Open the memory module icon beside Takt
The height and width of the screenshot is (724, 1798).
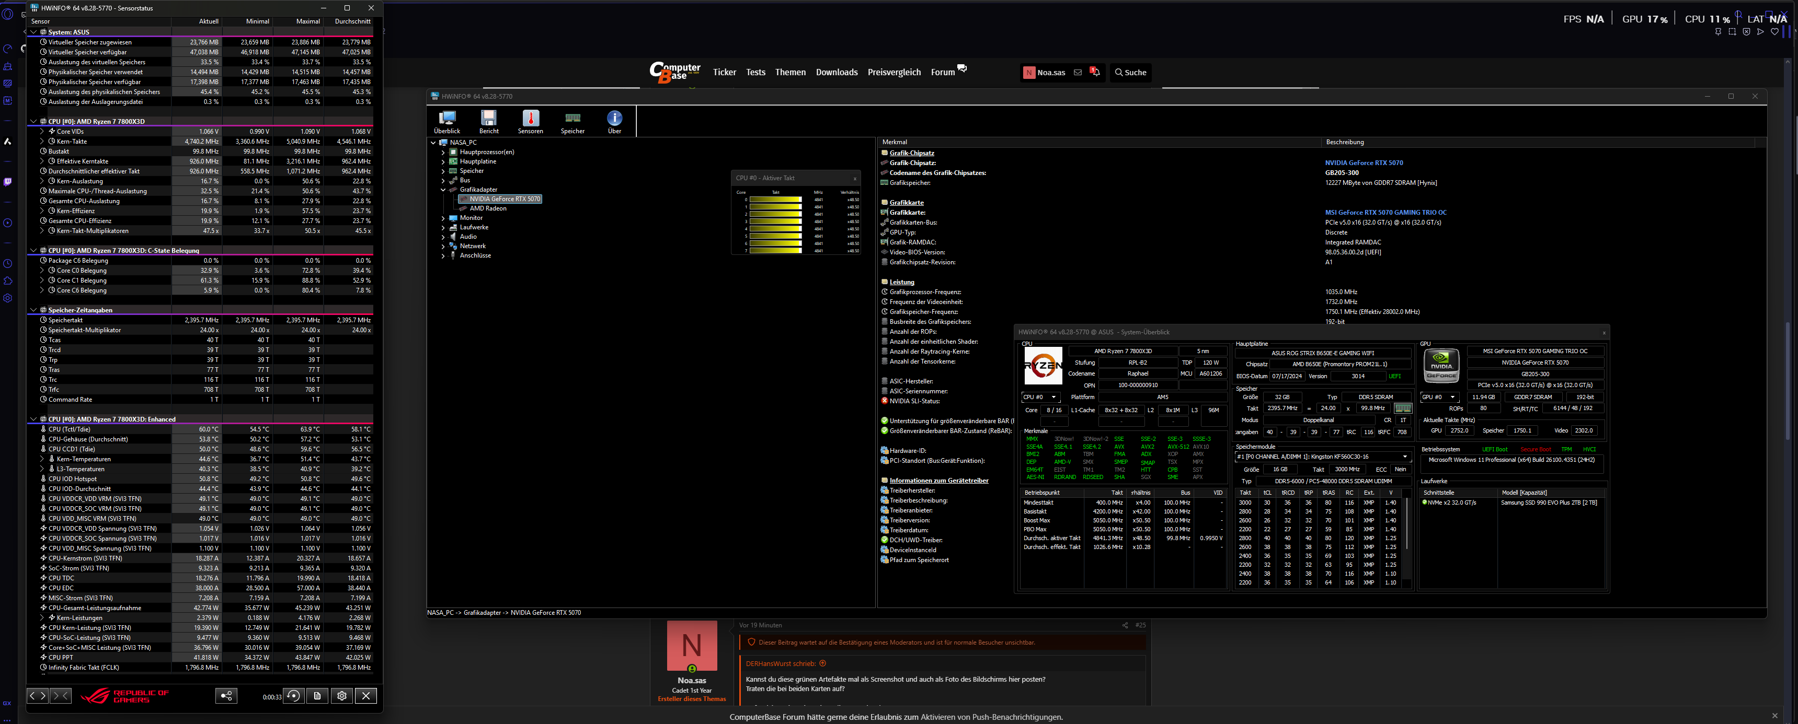[x=1402, y=408]
